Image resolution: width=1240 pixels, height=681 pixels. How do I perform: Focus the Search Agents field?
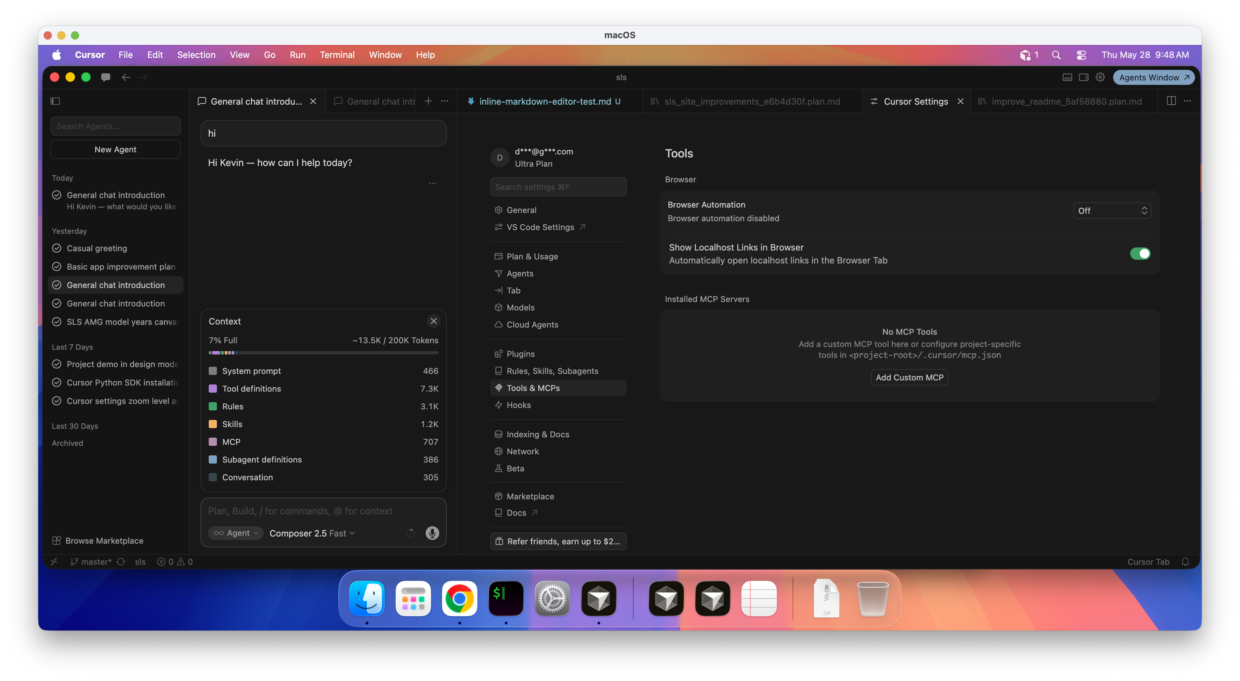point(116,126)
